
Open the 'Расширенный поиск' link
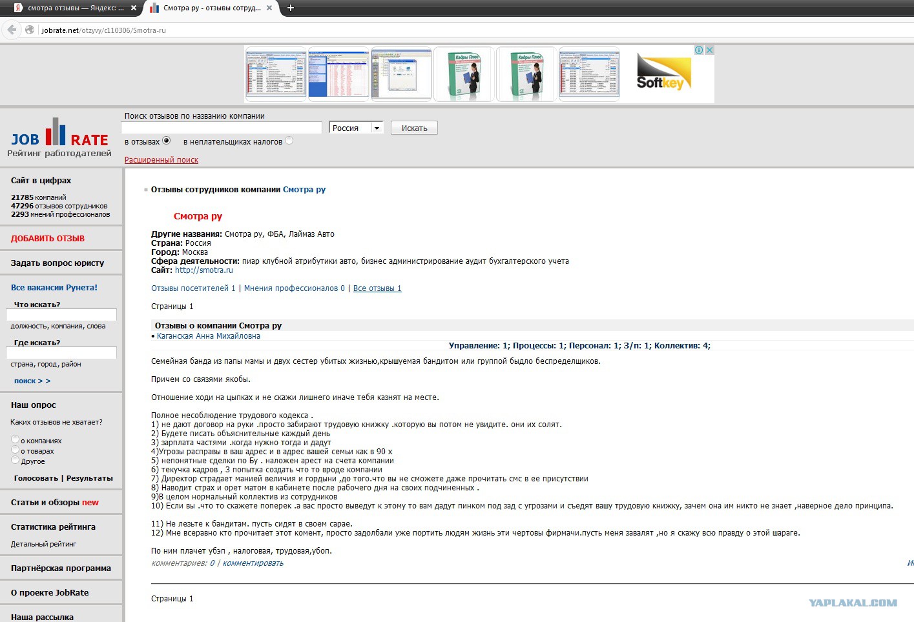coord(161,160)
